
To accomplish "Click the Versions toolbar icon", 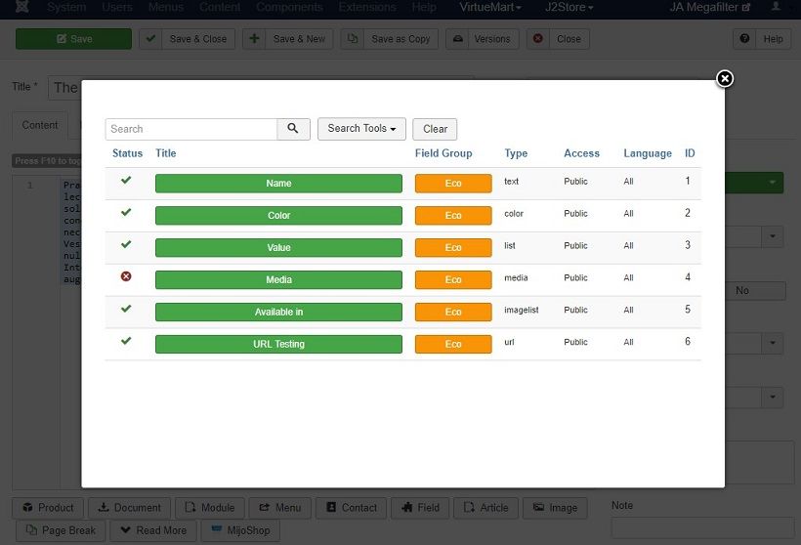I will click(458, 39).
